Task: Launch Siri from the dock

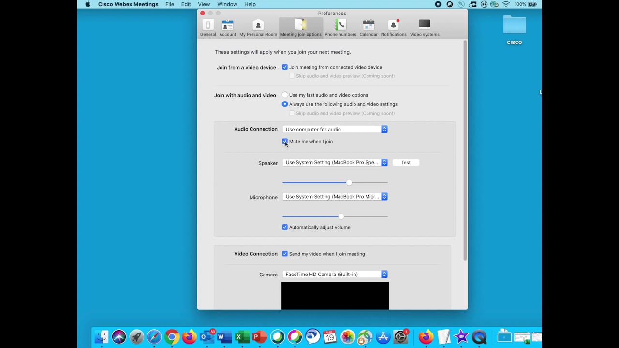Action: [119, 337]
